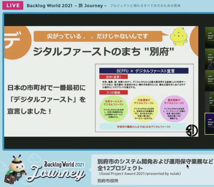
Task: Click the yellow blob mascot on the slide
Action: [x=179, y=37]
